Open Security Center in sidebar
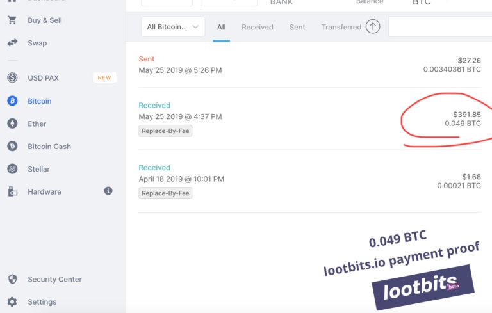 [54, 279]
